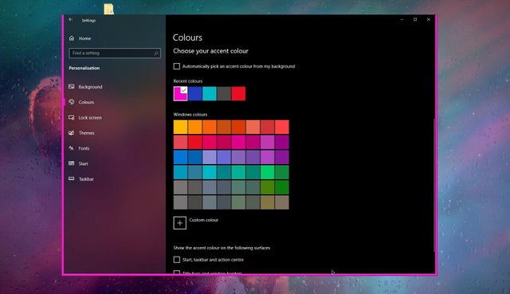Maximize the Settings window
Viewport: 510px width, 294px height.
pos(415,19)
